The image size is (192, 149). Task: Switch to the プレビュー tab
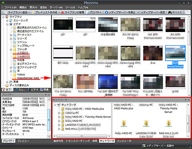(x=23, y=141)
